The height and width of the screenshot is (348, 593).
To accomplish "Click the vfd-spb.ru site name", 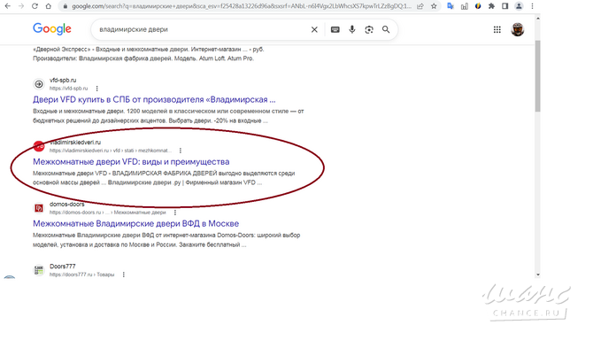I will [63, 81].
